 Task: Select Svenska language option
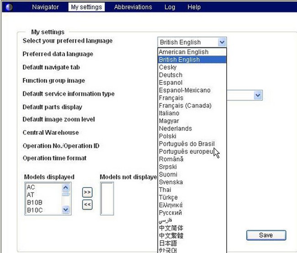point(192,182)
